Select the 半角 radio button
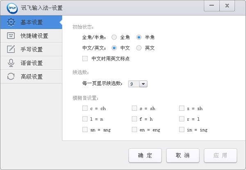Viewport: 246px width, 170px height. 139,37
